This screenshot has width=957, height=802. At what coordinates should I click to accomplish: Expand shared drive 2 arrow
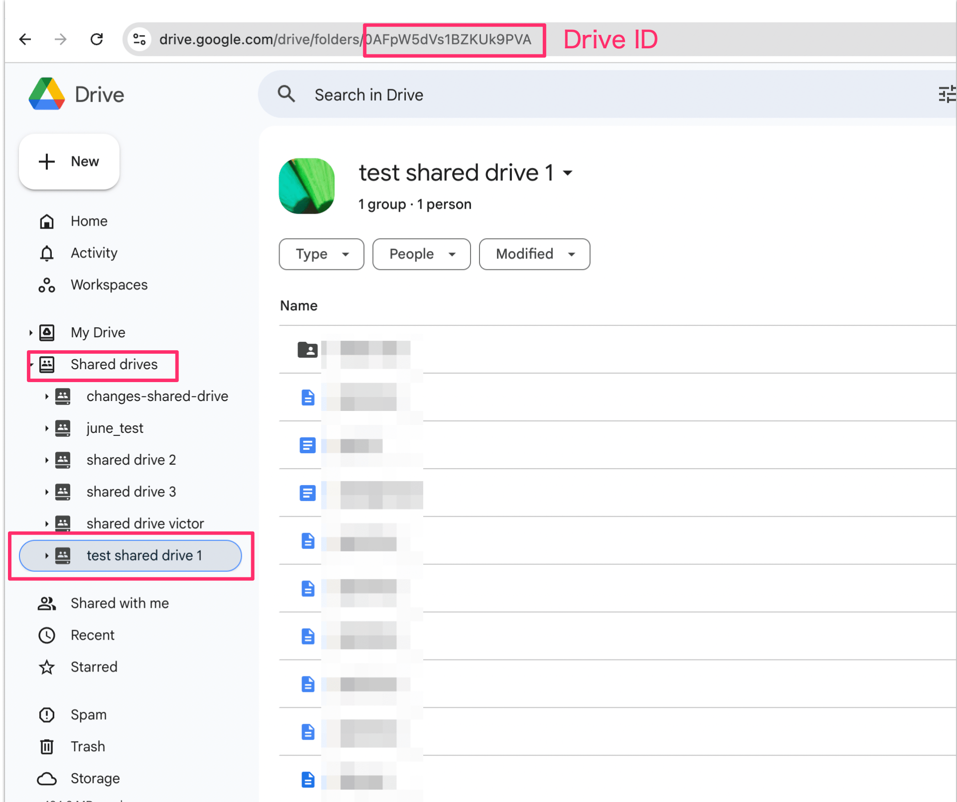pos(46,460)
